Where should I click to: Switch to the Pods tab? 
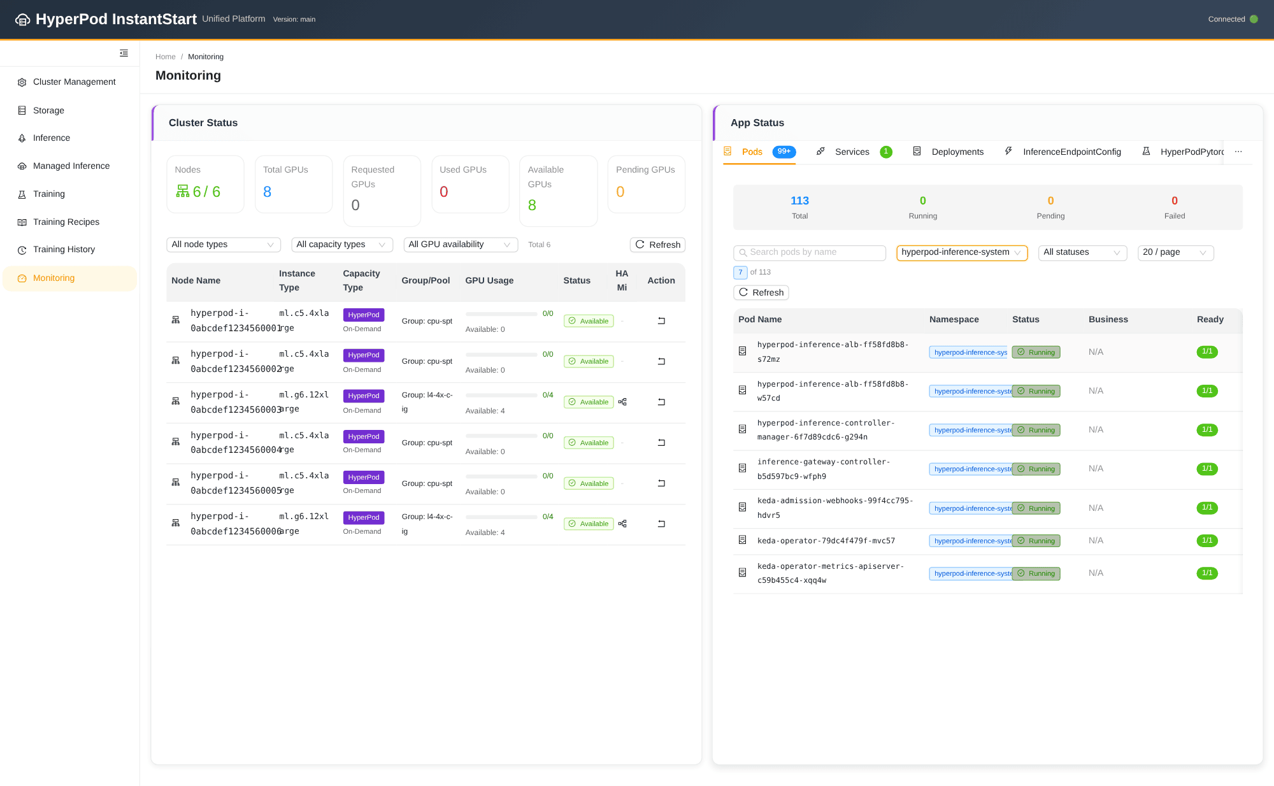click(759, 152)
